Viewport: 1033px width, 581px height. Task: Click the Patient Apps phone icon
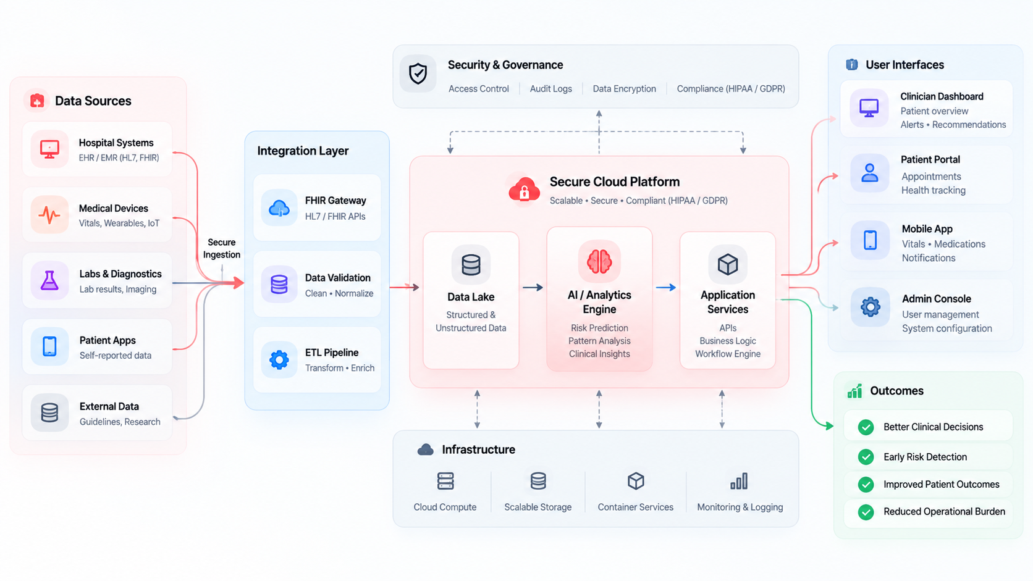tap(49, 346)
